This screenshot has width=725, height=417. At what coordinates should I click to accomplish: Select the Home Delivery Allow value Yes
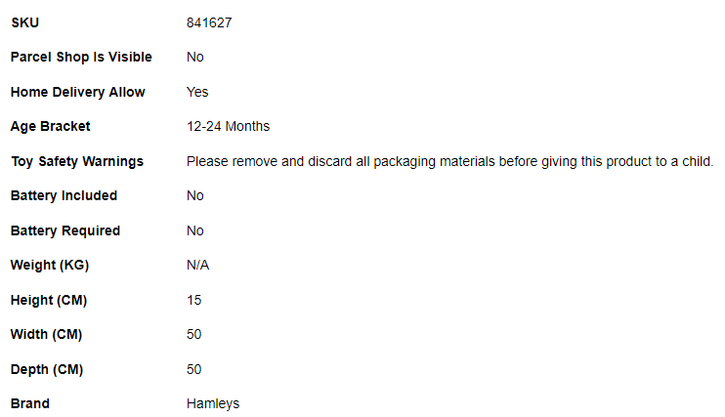click(197, 92)
